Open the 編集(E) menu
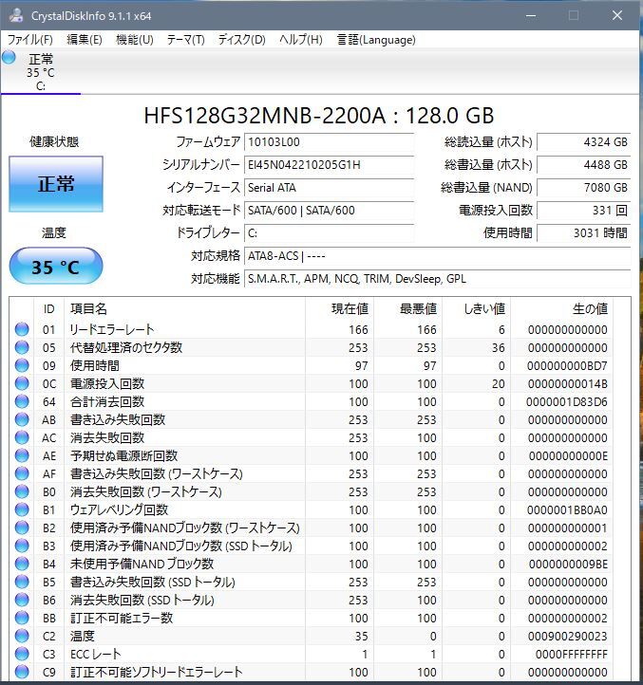The height and width of the screenshot is (685, 643). pos(84,40)
